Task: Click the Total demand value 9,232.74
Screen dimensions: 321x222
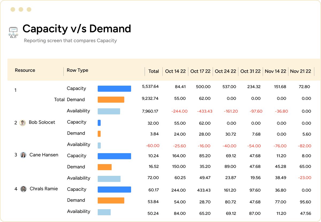Action: pyautogui.click(x=150, y=100)
